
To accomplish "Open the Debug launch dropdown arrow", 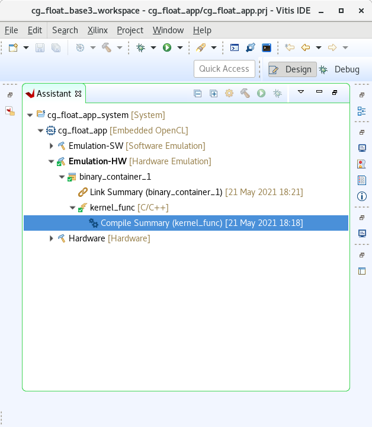I will coord(153,47).
